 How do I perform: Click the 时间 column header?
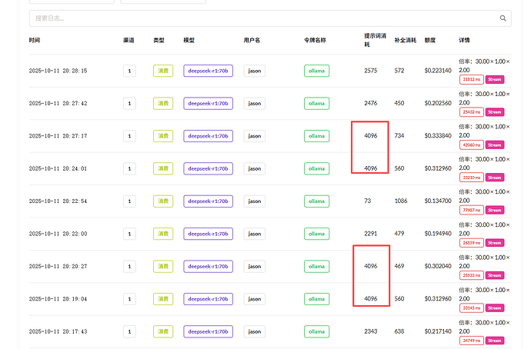[35, 40]
